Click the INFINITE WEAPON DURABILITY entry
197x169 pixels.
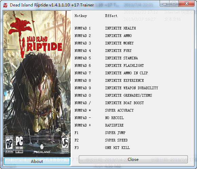point(131,88)
